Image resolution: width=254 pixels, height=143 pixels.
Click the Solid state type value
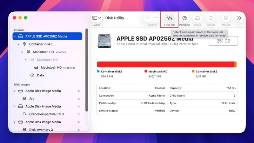[x=229, y=103]
